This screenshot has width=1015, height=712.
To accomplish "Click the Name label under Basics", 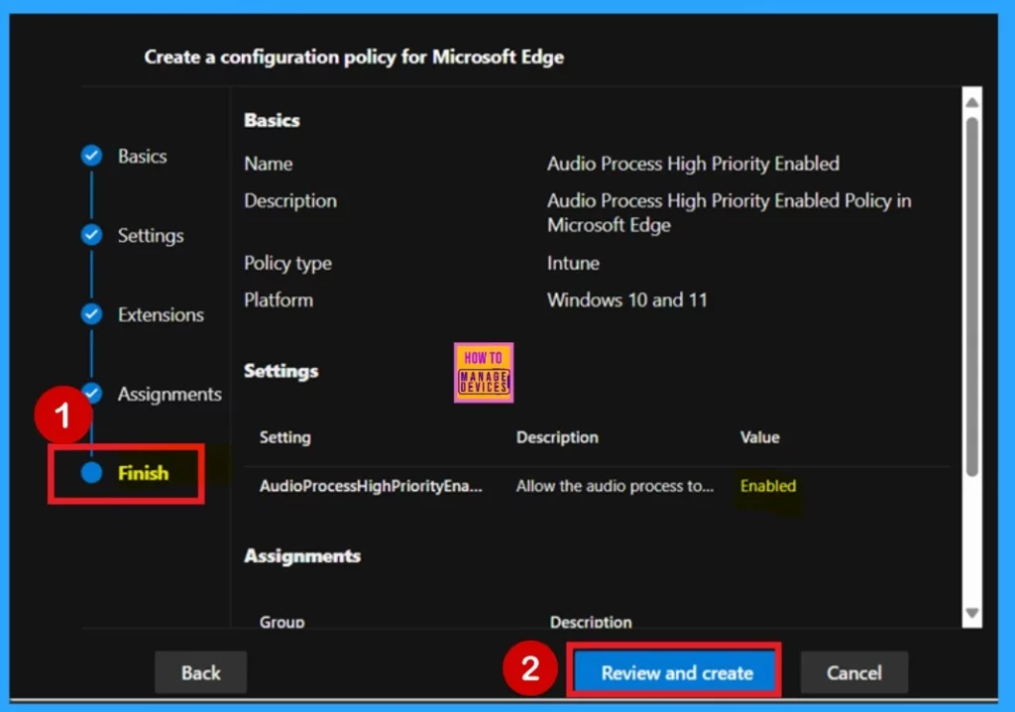I will (268, 164).
